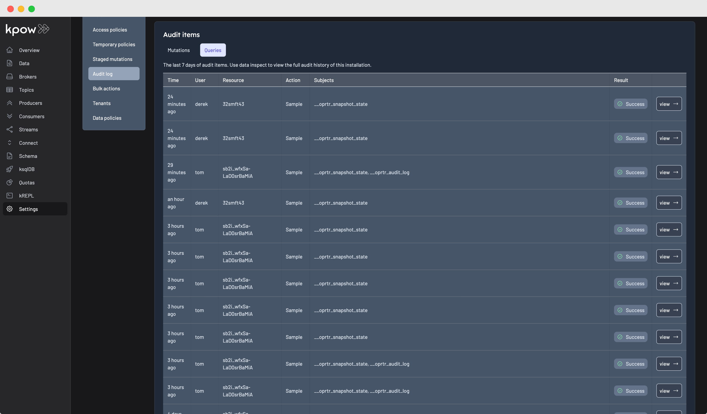
Task: Open Access policies menu item
Action: pyautogui.click(x=109, y=30)
